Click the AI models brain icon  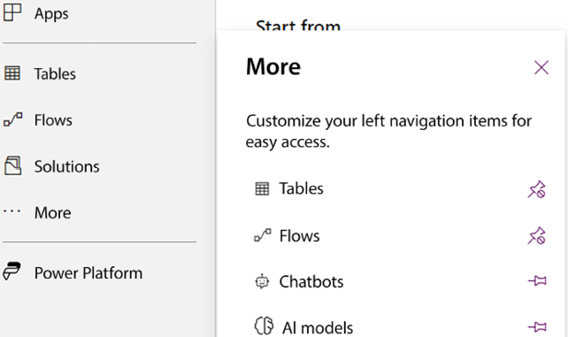264,326
